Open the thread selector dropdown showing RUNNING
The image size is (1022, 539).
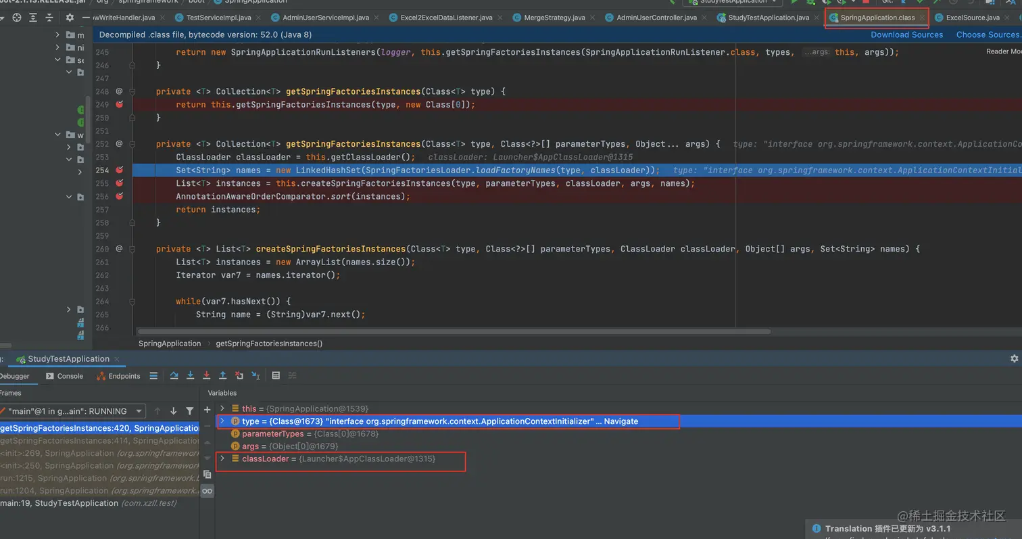click(72, 411)
